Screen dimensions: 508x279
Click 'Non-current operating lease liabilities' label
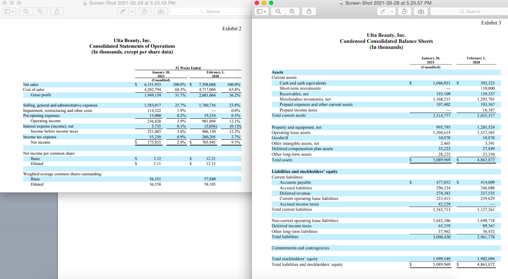coord(305,221)
